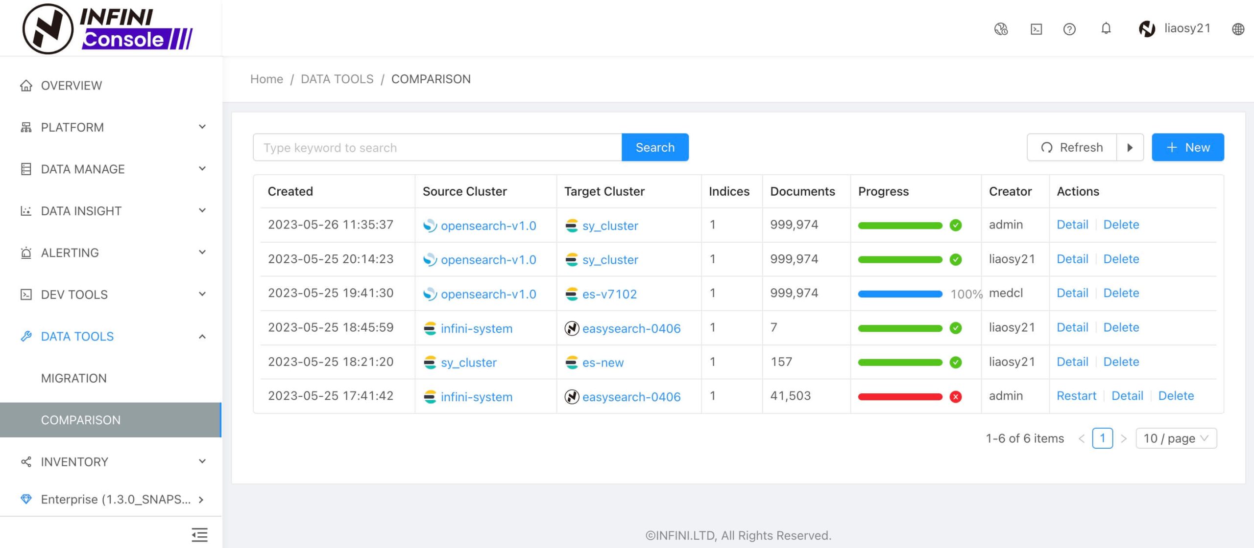Click the Home breadcrumb
This screenshot has width=1254, height=548.
[266, 79]
